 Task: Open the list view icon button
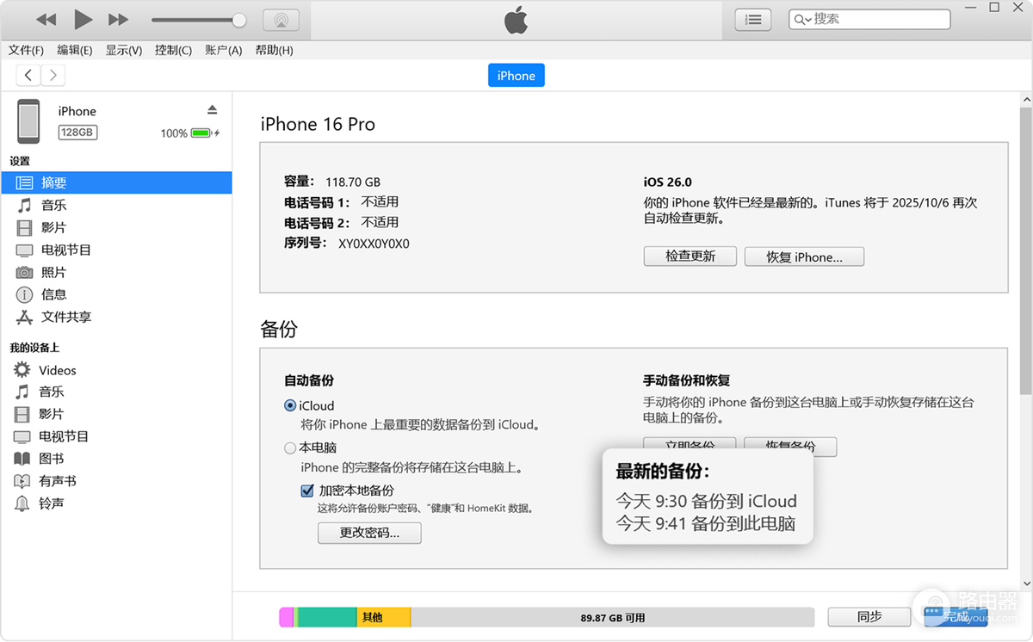(x=753, y=19)
